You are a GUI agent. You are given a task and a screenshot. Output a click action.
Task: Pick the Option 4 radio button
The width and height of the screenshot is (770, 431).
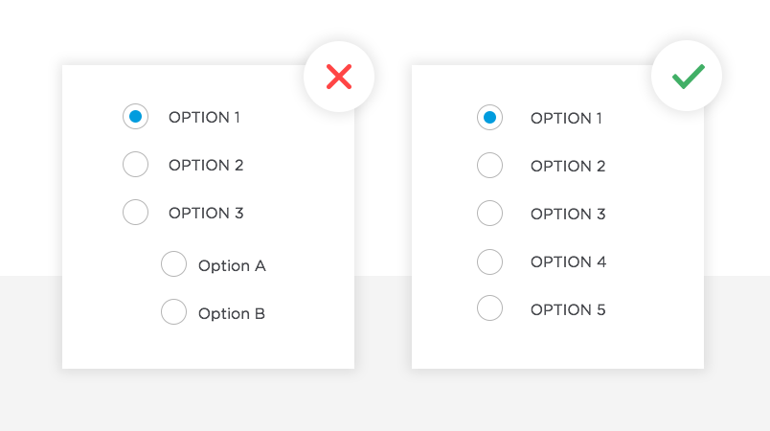(x=489, y=261)
